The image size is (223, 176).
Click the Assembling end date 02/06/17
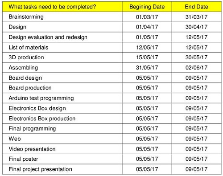click(196, 68)
